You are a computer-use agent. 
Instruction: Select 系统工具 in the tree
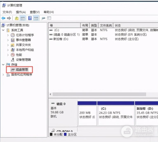coord(17,30)
